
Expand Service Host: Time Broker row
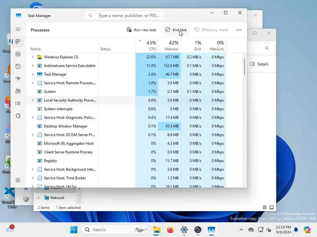33,178
